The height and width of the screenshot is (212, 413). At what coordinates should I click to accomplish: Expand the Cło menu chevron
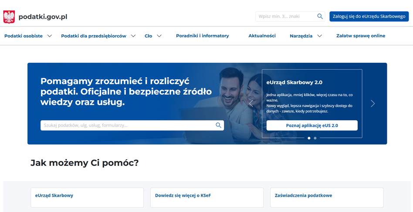159,36
